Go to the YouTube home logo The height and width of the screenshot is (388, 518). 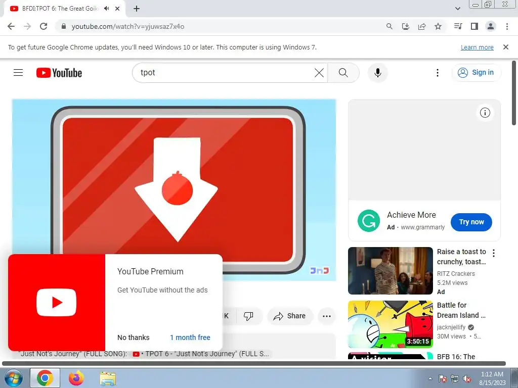(x=59, y=73)
